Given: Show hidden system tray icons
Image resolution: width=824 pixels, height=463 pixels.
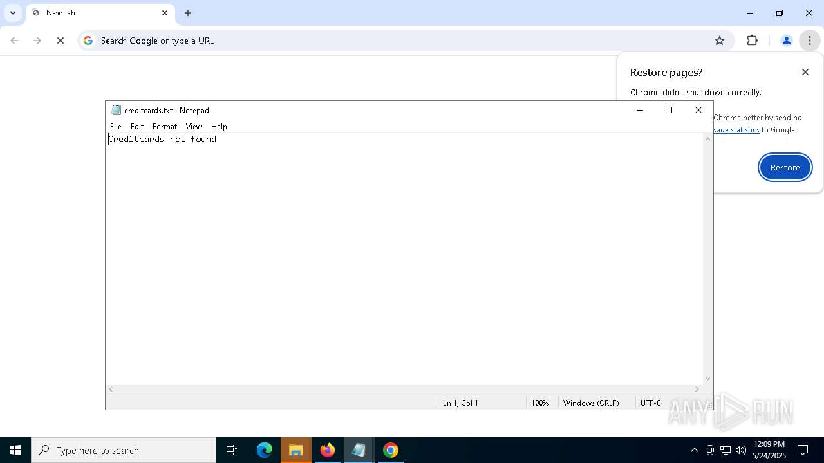Looking at the screenshot, I should pyautogui.click(x=694, y=450).
